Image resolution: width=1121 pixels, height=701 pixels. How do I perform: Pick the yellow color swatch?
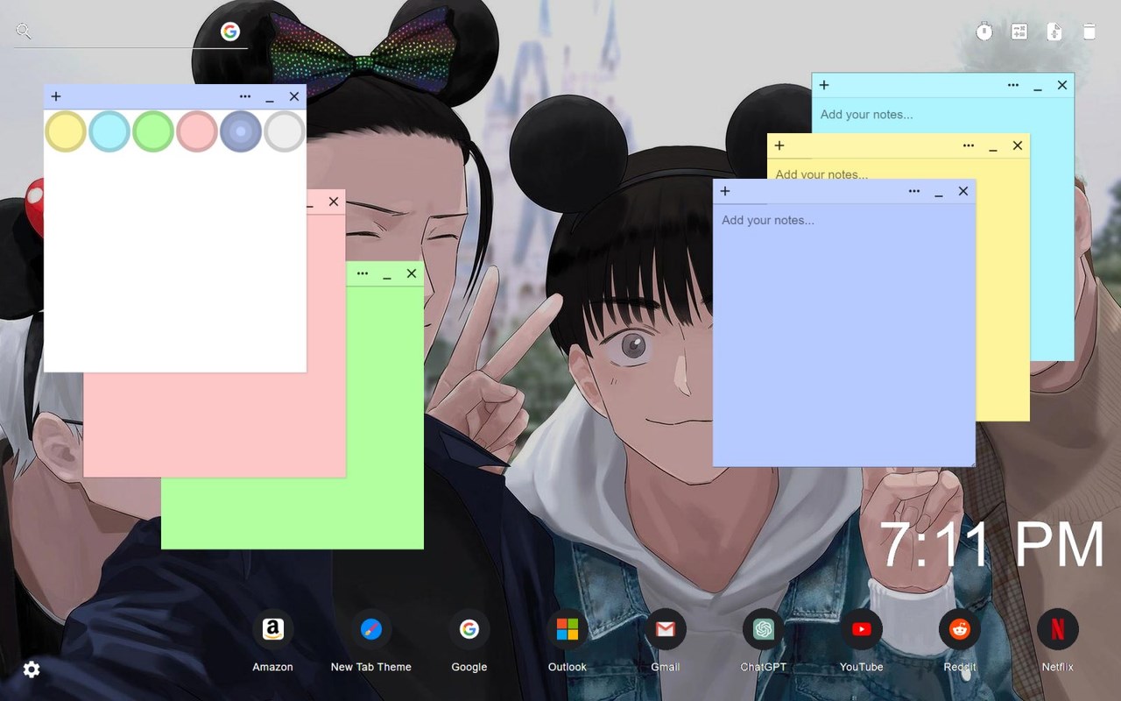point(66,131)
